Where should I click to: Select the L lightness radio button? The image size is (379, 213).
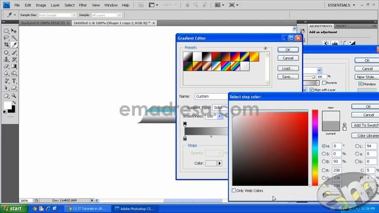tap(357, 146)
